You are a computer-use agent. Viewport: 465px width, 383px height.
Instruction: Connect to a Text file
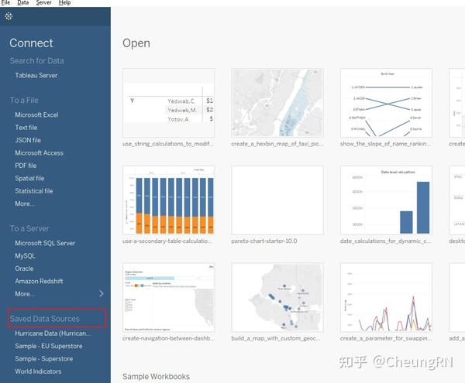pyautogui.click(x=26, y=127)
